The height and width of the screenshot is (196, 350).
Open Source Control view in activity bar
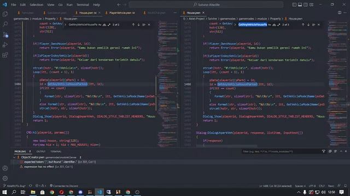[x=5, y=34]
